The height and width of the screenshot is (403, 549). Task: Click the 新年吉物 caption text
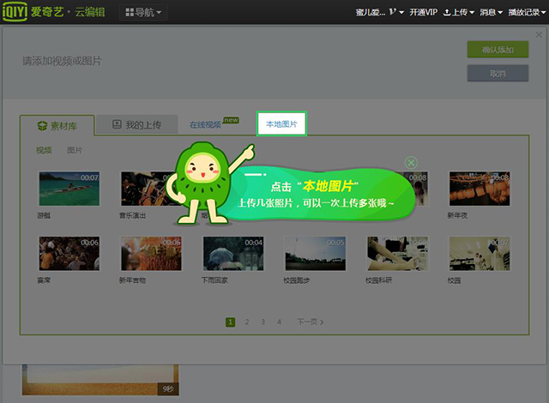[132, 280]
